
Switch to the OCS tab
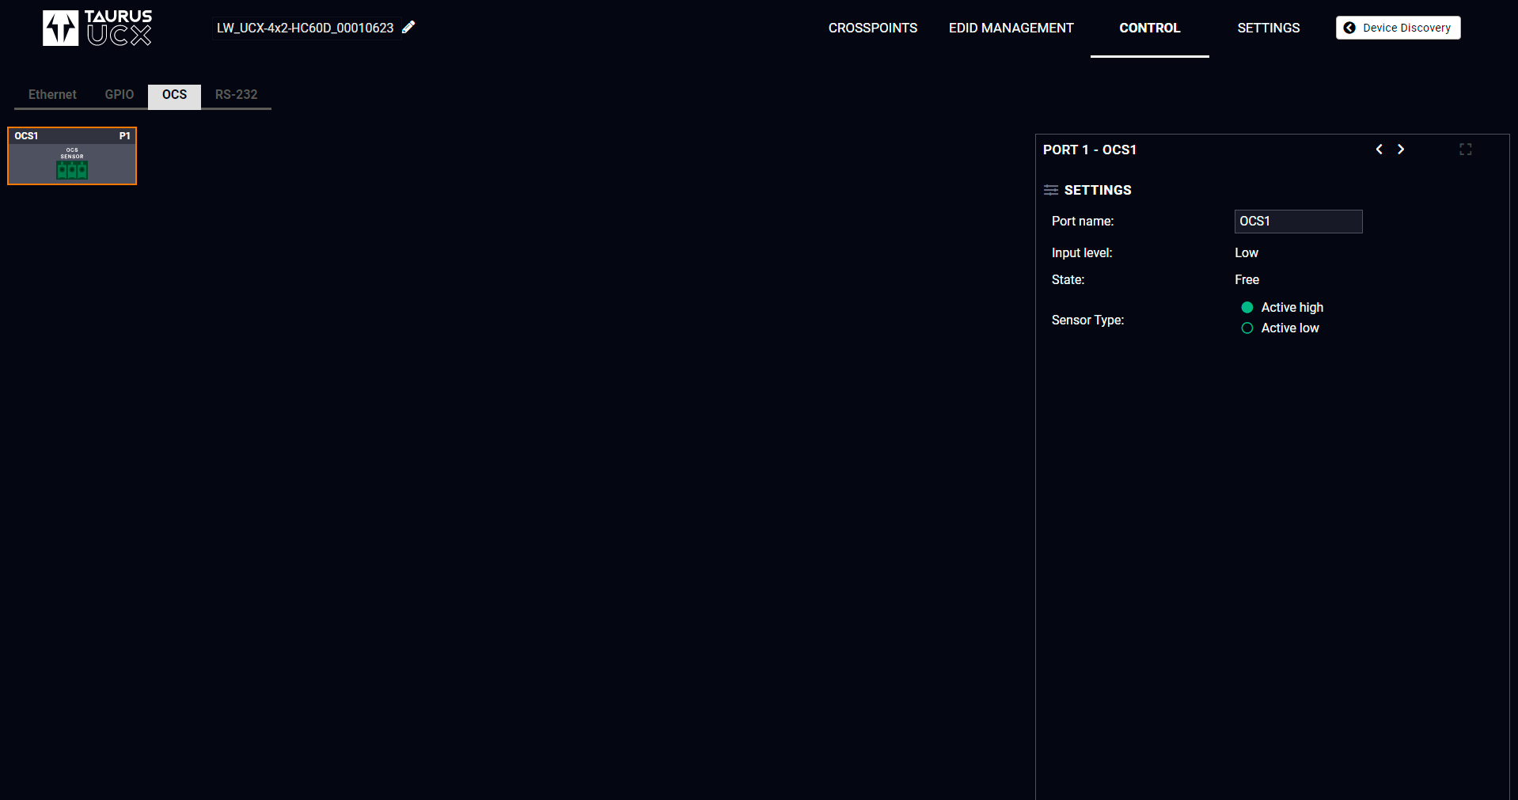click(x=174, y=95)
